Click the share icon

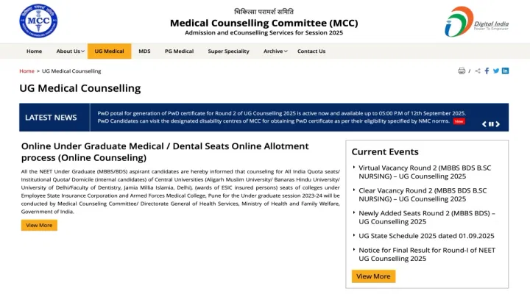tap(478, 71)
